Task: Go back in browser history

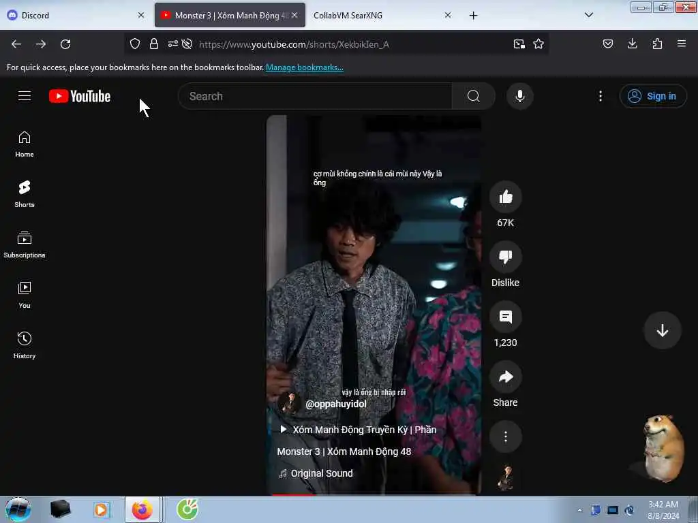Action: [x=16, y=44]
